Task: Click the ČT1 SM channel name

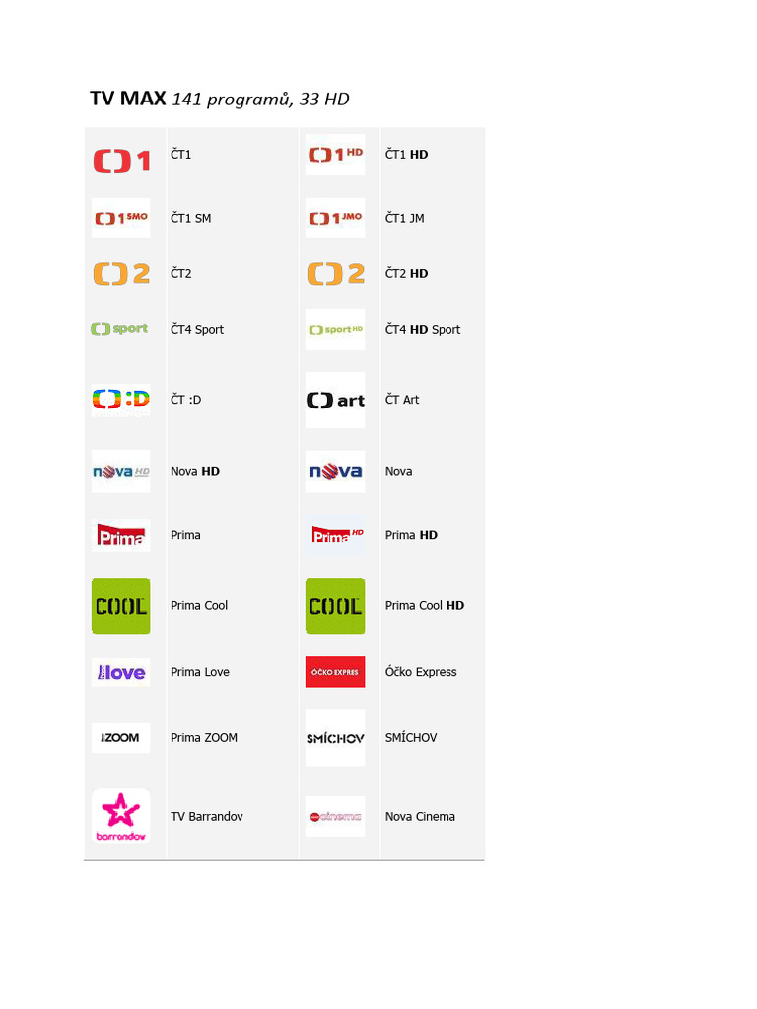Action: 191,218
